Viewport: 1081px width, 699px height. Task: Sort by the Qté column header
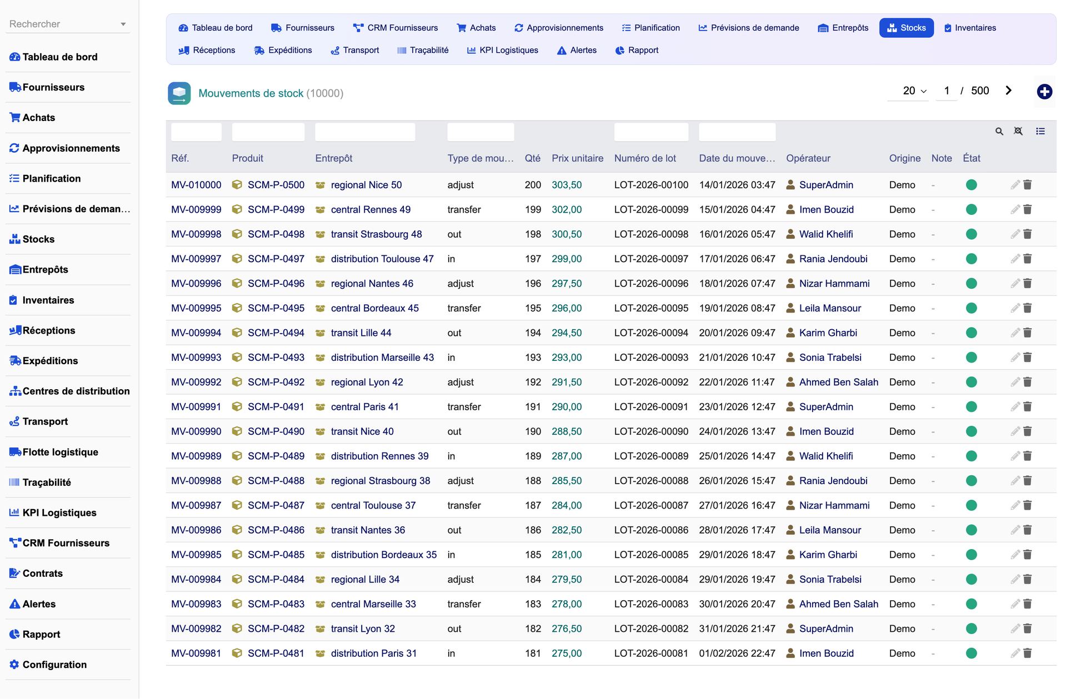click(533, 158)
